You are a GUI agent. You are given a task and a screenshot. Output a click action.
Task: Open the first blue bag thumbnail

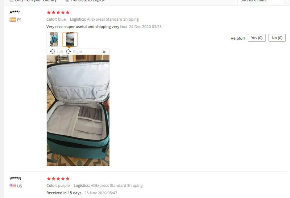pyautogui.click(x=54, y=39)
